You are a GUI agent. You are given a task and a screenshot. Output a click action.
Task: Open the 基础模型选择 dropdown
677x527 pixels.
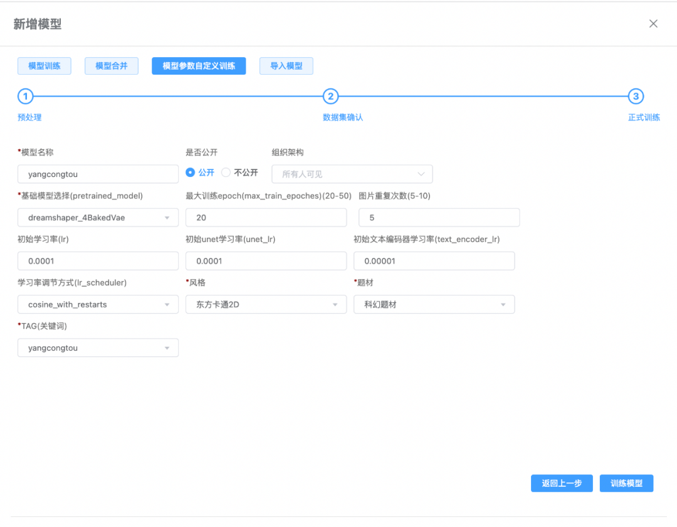point(98,218)
